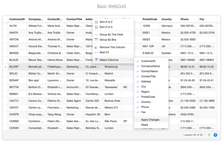Click the Group By This Field icon
Screen dimensions: 224x142
coord(96,35)
